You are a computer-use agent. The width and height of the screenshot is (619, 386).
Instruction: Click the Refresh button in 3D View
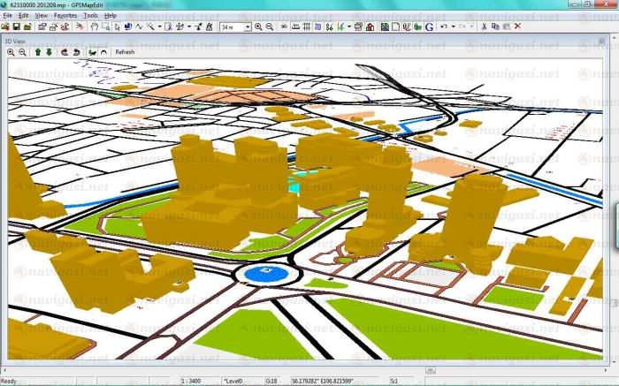coord(125,52)
